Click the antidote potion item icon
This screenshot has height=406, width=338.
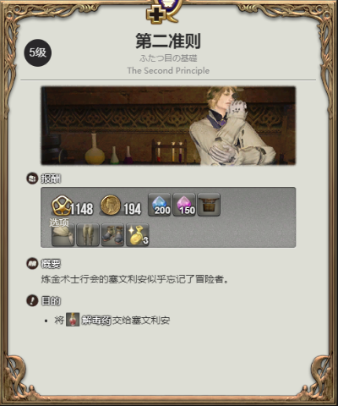point(73,320)
